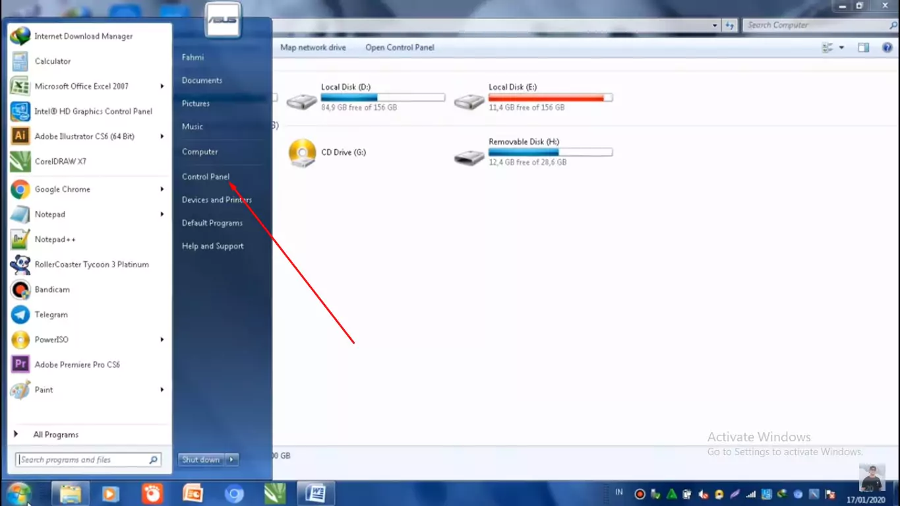Launch Adobe Premiere Pro CS6

click(x=77, y=365)
